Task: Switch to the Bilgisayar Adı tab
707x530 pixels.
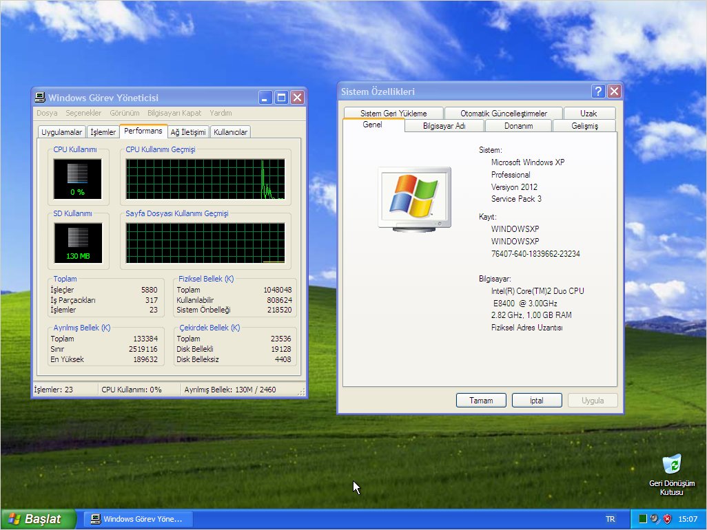Action: point(444,126)
